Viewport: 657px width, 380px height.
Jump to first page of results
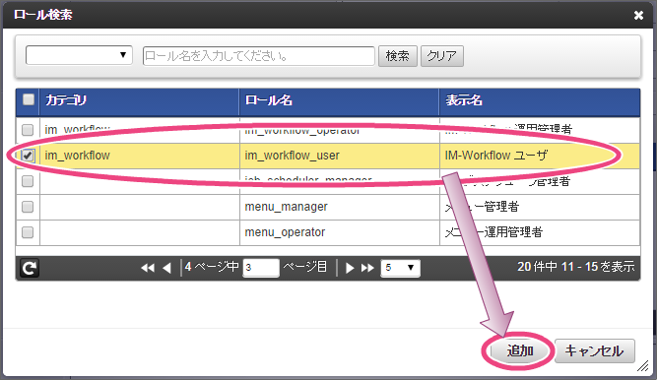coord(148,268)
